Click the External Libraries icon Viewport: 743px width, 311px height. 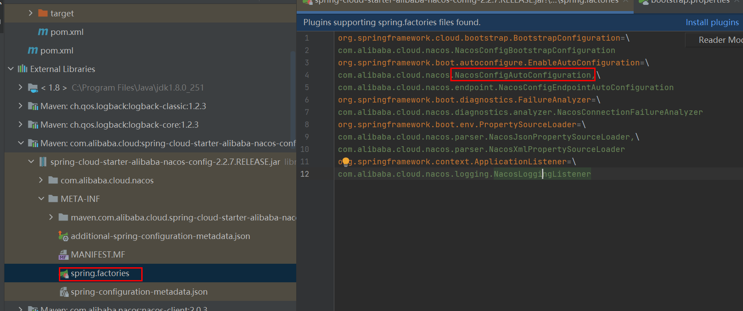tap(23, 69)
